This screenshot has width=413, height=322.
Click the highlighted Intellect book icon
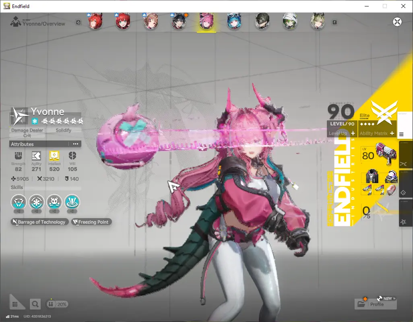point(54,156)
